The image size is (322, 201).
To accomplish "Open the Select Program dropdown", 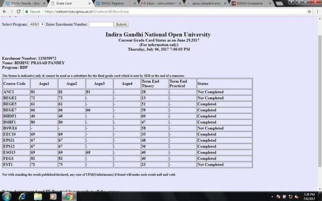I will tap(37, 24).
